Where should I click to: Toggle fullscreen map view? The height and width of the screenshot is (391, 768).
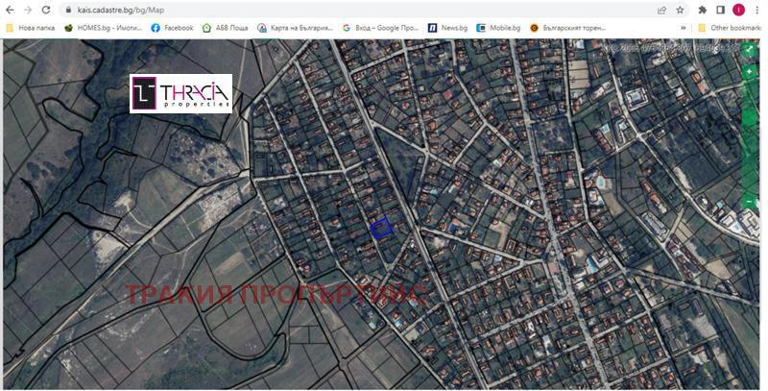[x=749, y=49]
